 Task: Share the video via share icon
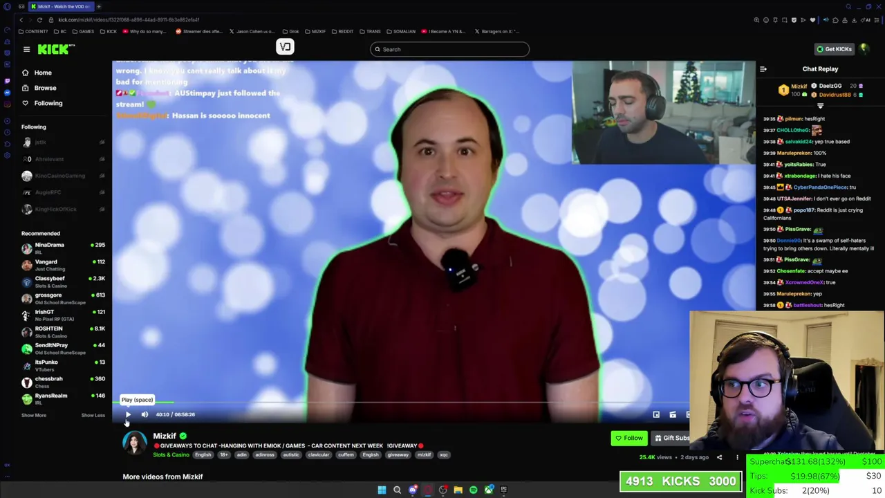click(719, 457)
